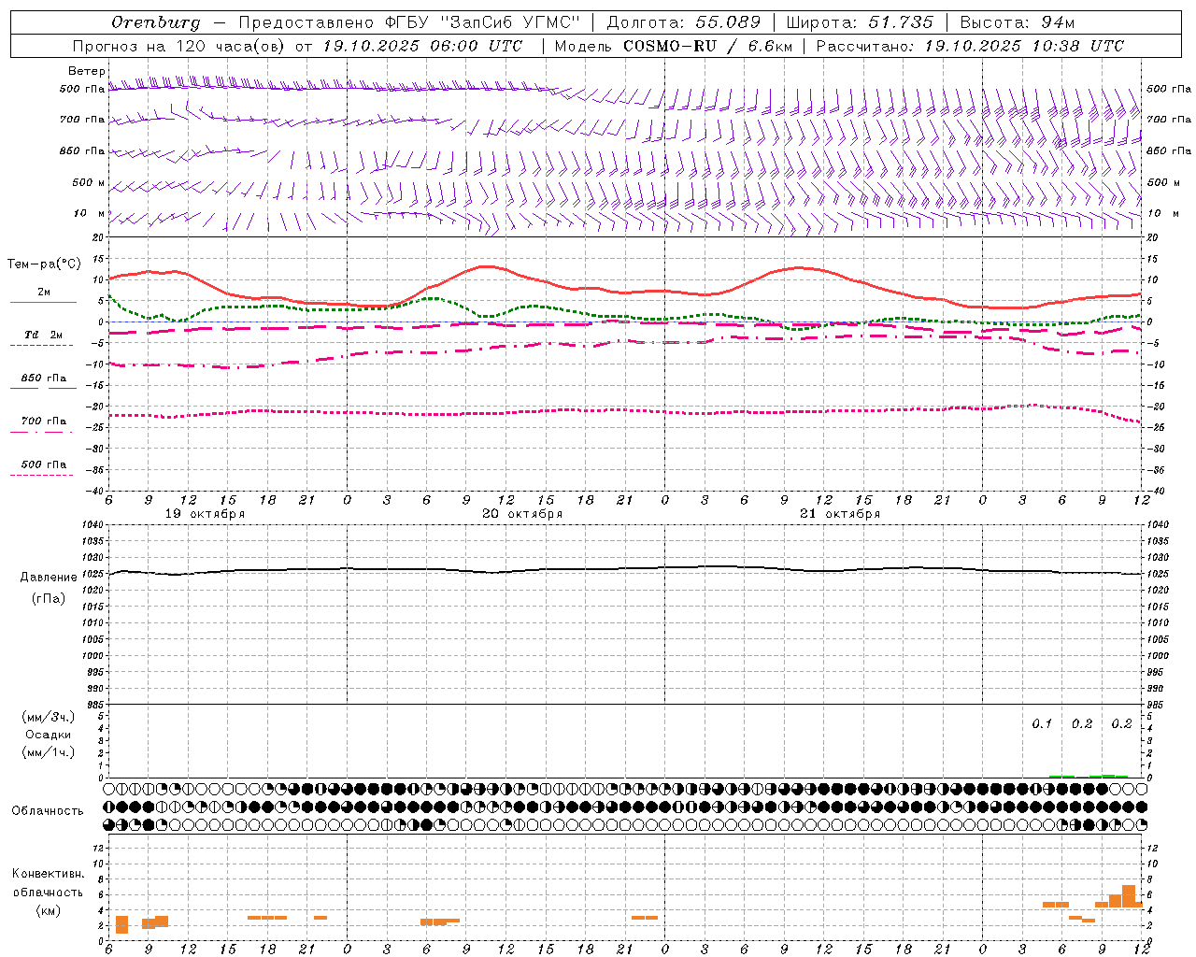Click the 'Конвективн.' convective cloud label
The width and height of the screenshot is (1196, 957).
pyautogui.click(x=49, y=874)
